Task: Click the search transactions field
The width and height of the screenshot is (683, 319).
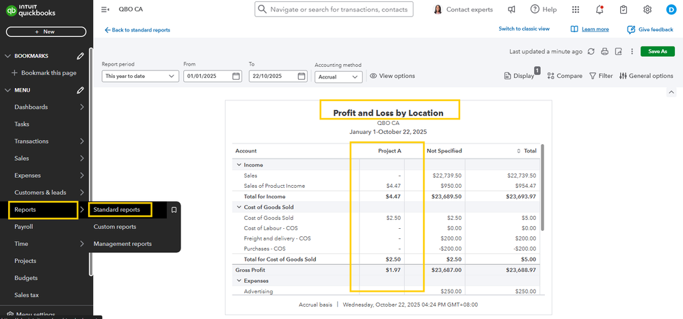Action: pos(334,9)
